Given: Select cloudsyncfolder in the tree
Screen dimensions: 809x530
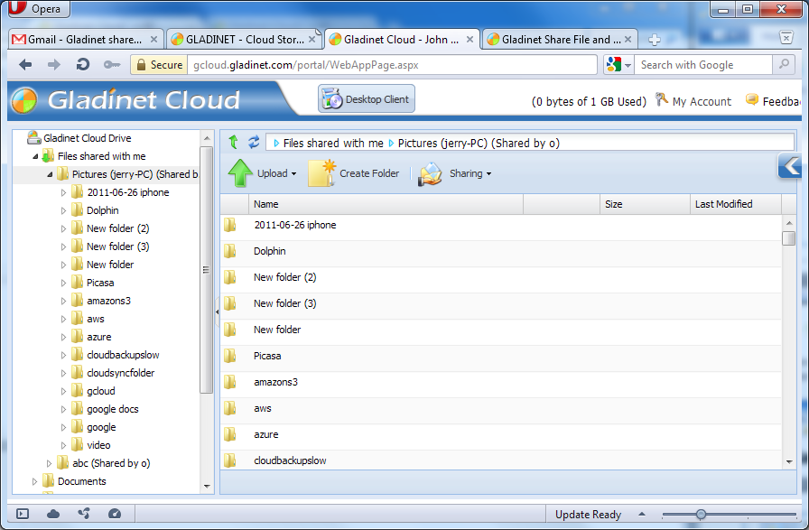Looking at the screenshot, I should [120, 373].
